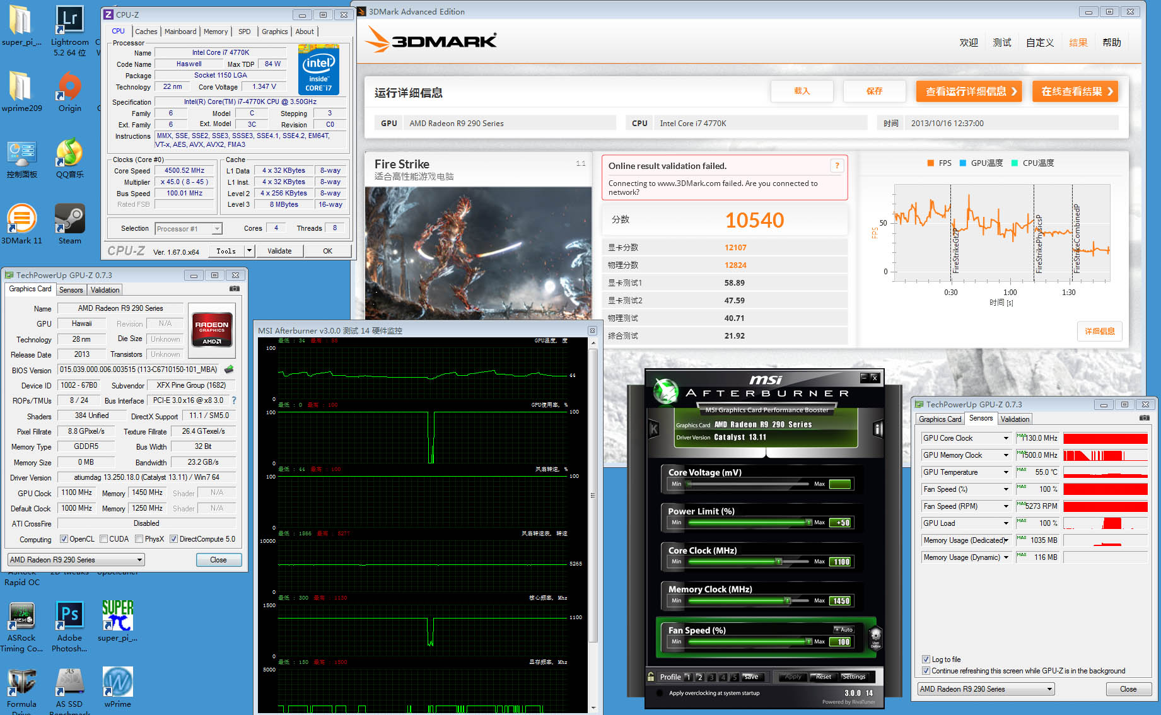
Task: Click the Afterburner Settings button
Action: 854,677
